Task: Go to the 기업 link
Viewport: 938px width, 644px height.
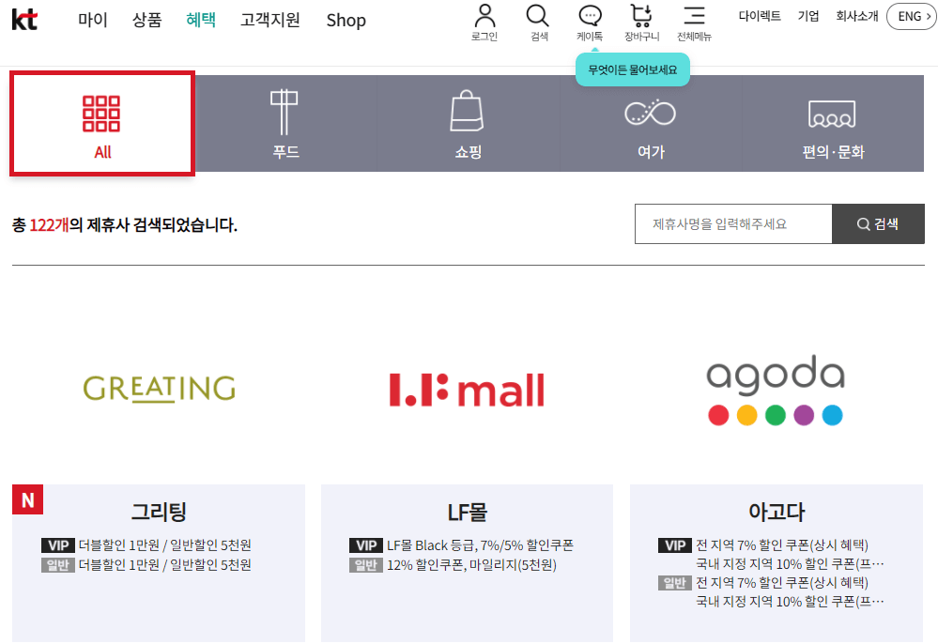Action: tap(808, 16)
